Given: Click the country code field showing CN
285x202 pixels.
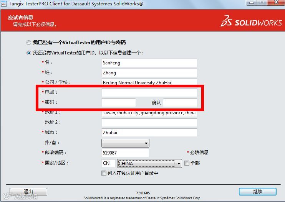Looking at the screenshot, I should coord(109,163).
